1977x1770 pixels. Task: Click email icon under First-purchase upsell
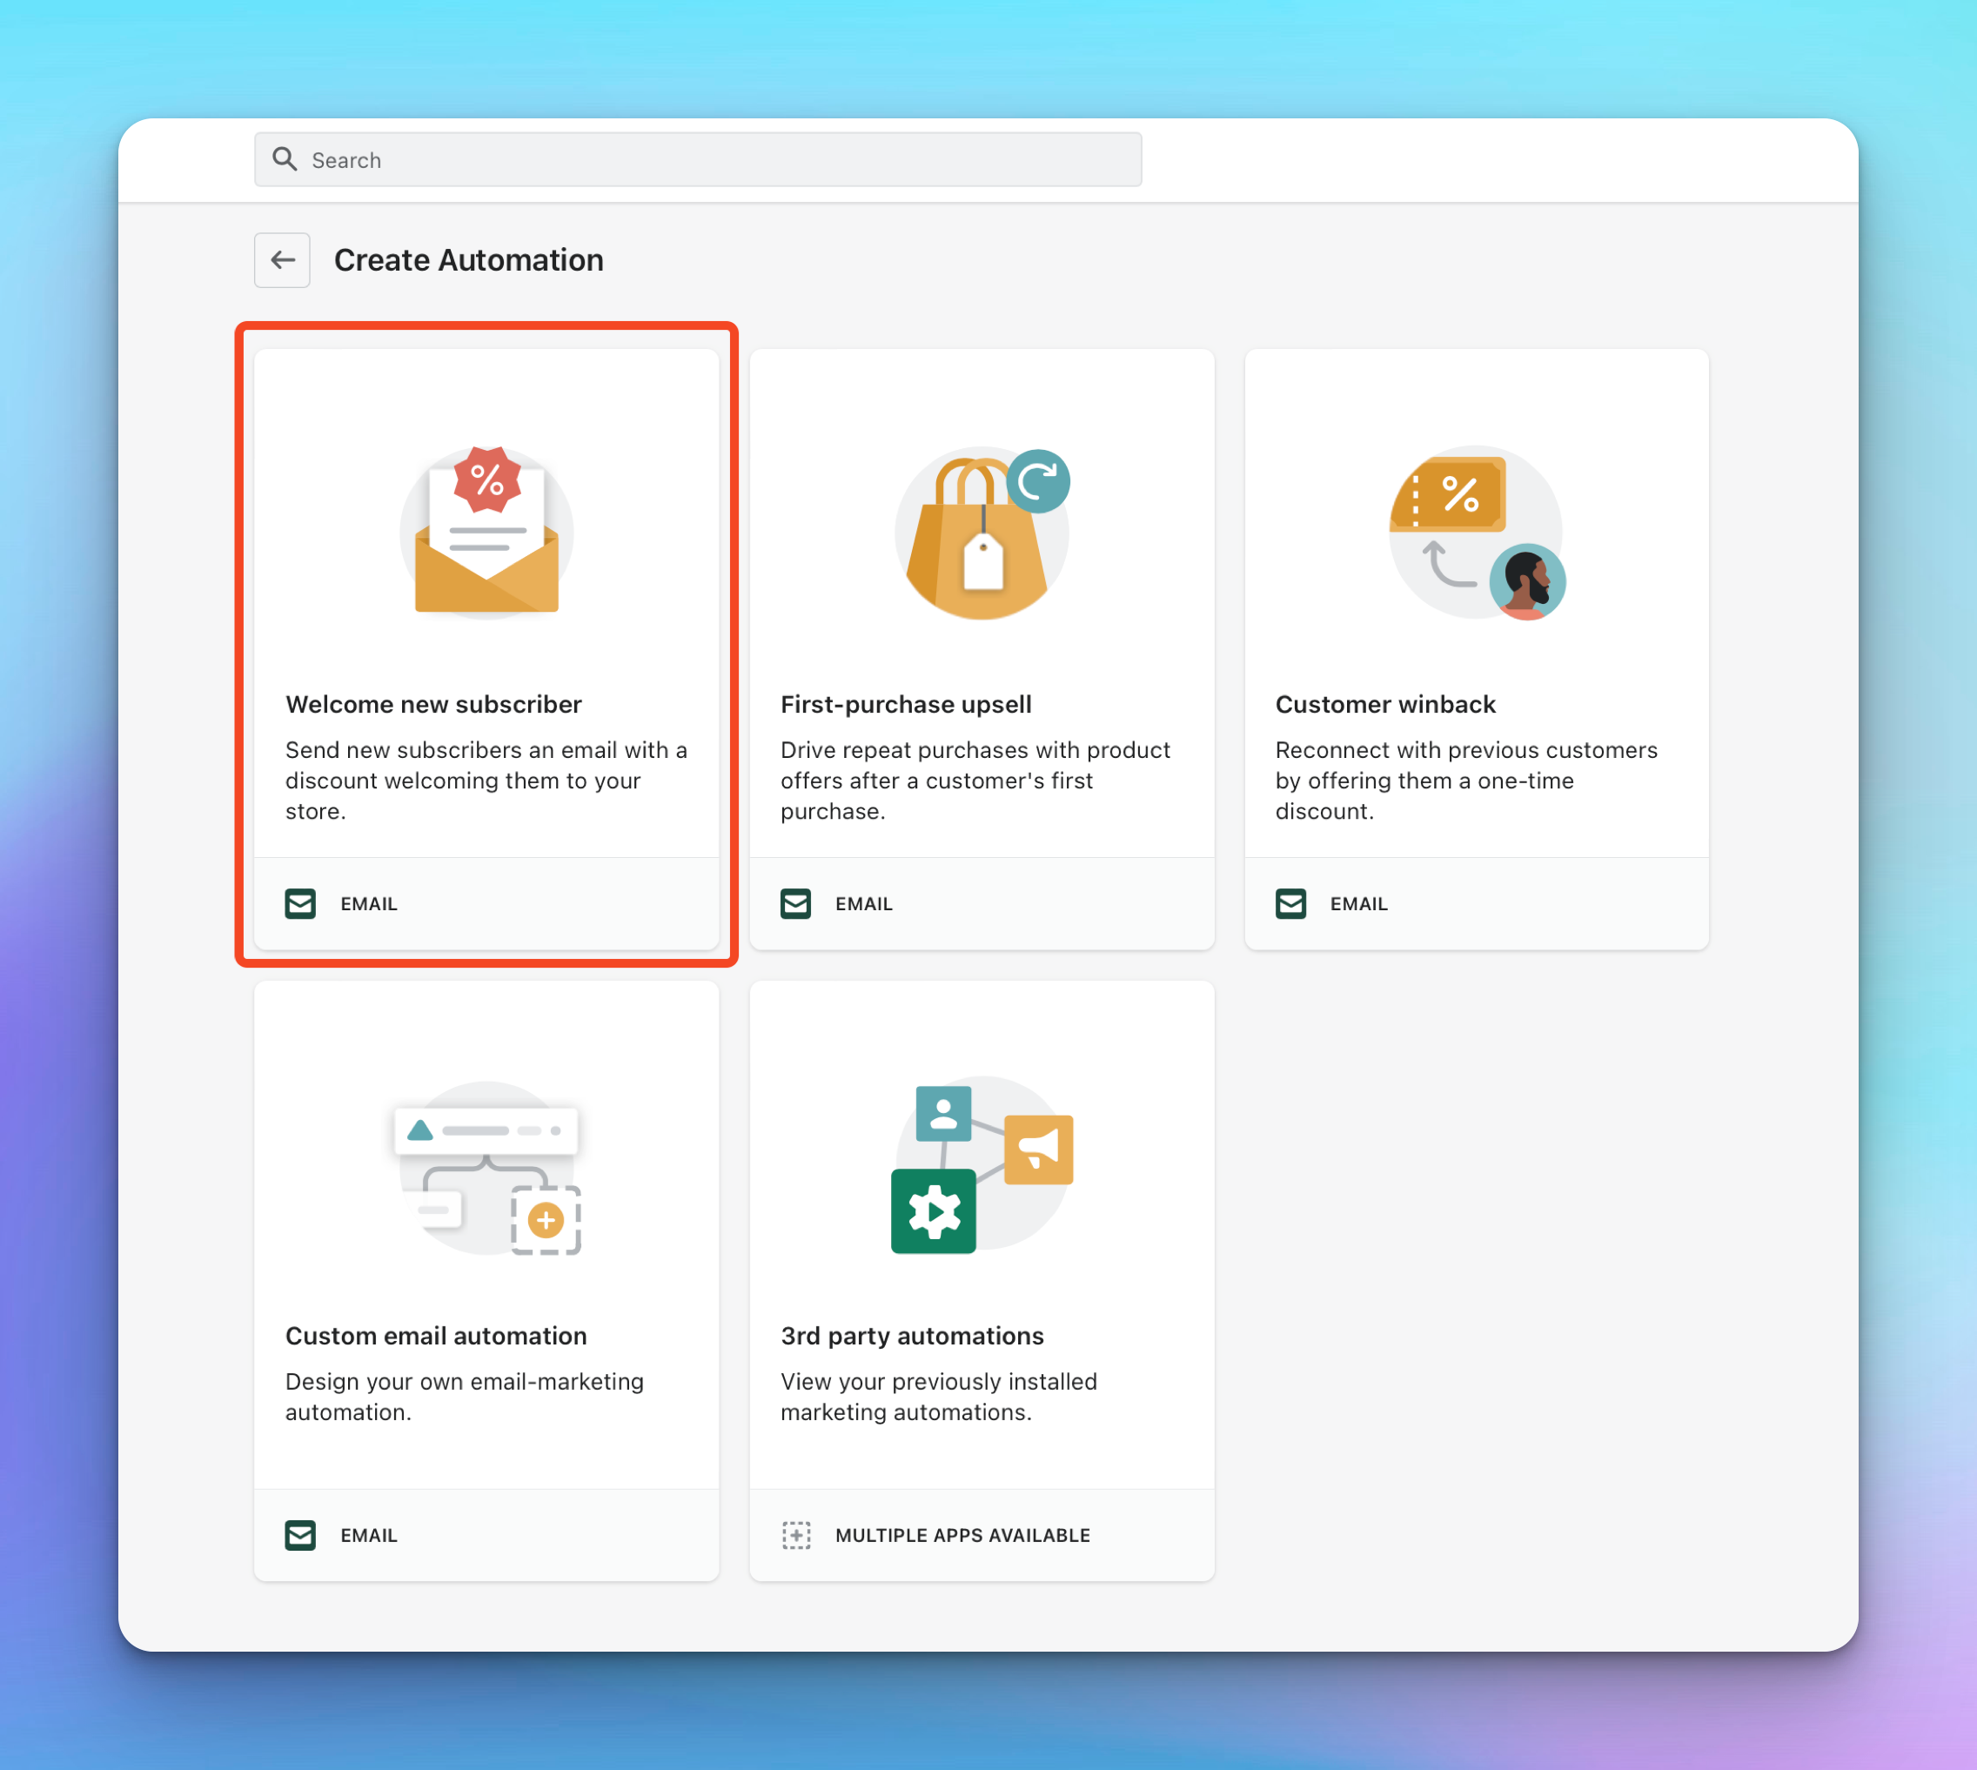[x=795, y=903]
